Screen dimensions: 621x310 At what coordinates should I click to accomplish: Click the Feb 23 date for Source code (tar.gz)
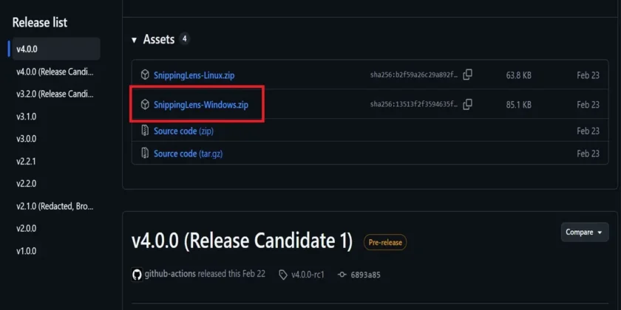pos(588,154)
